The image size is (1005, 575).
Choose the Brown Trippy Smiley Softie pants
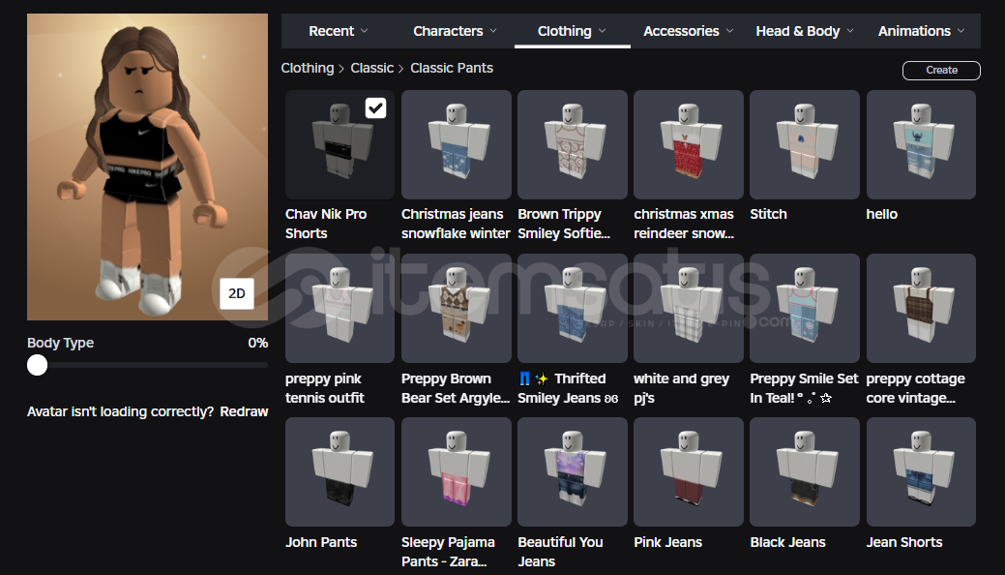click(572, 145)
